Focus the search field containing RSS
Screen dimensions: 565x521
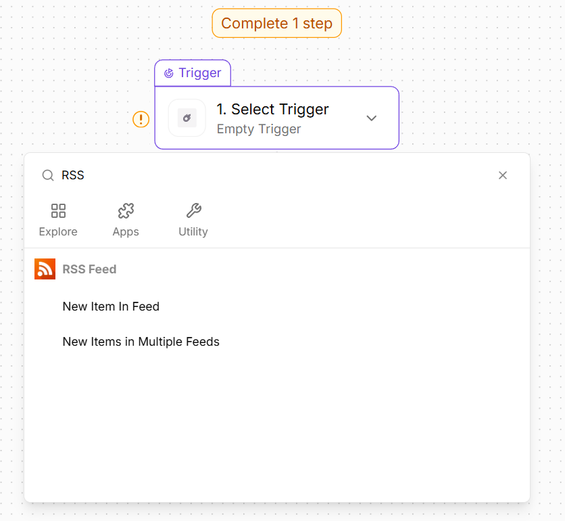point(270,175)
